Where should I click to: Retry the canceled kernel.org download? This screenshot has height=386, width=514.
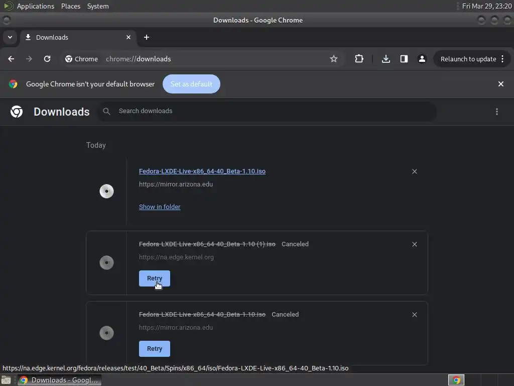pyautogui.click(x=155, y=278)
